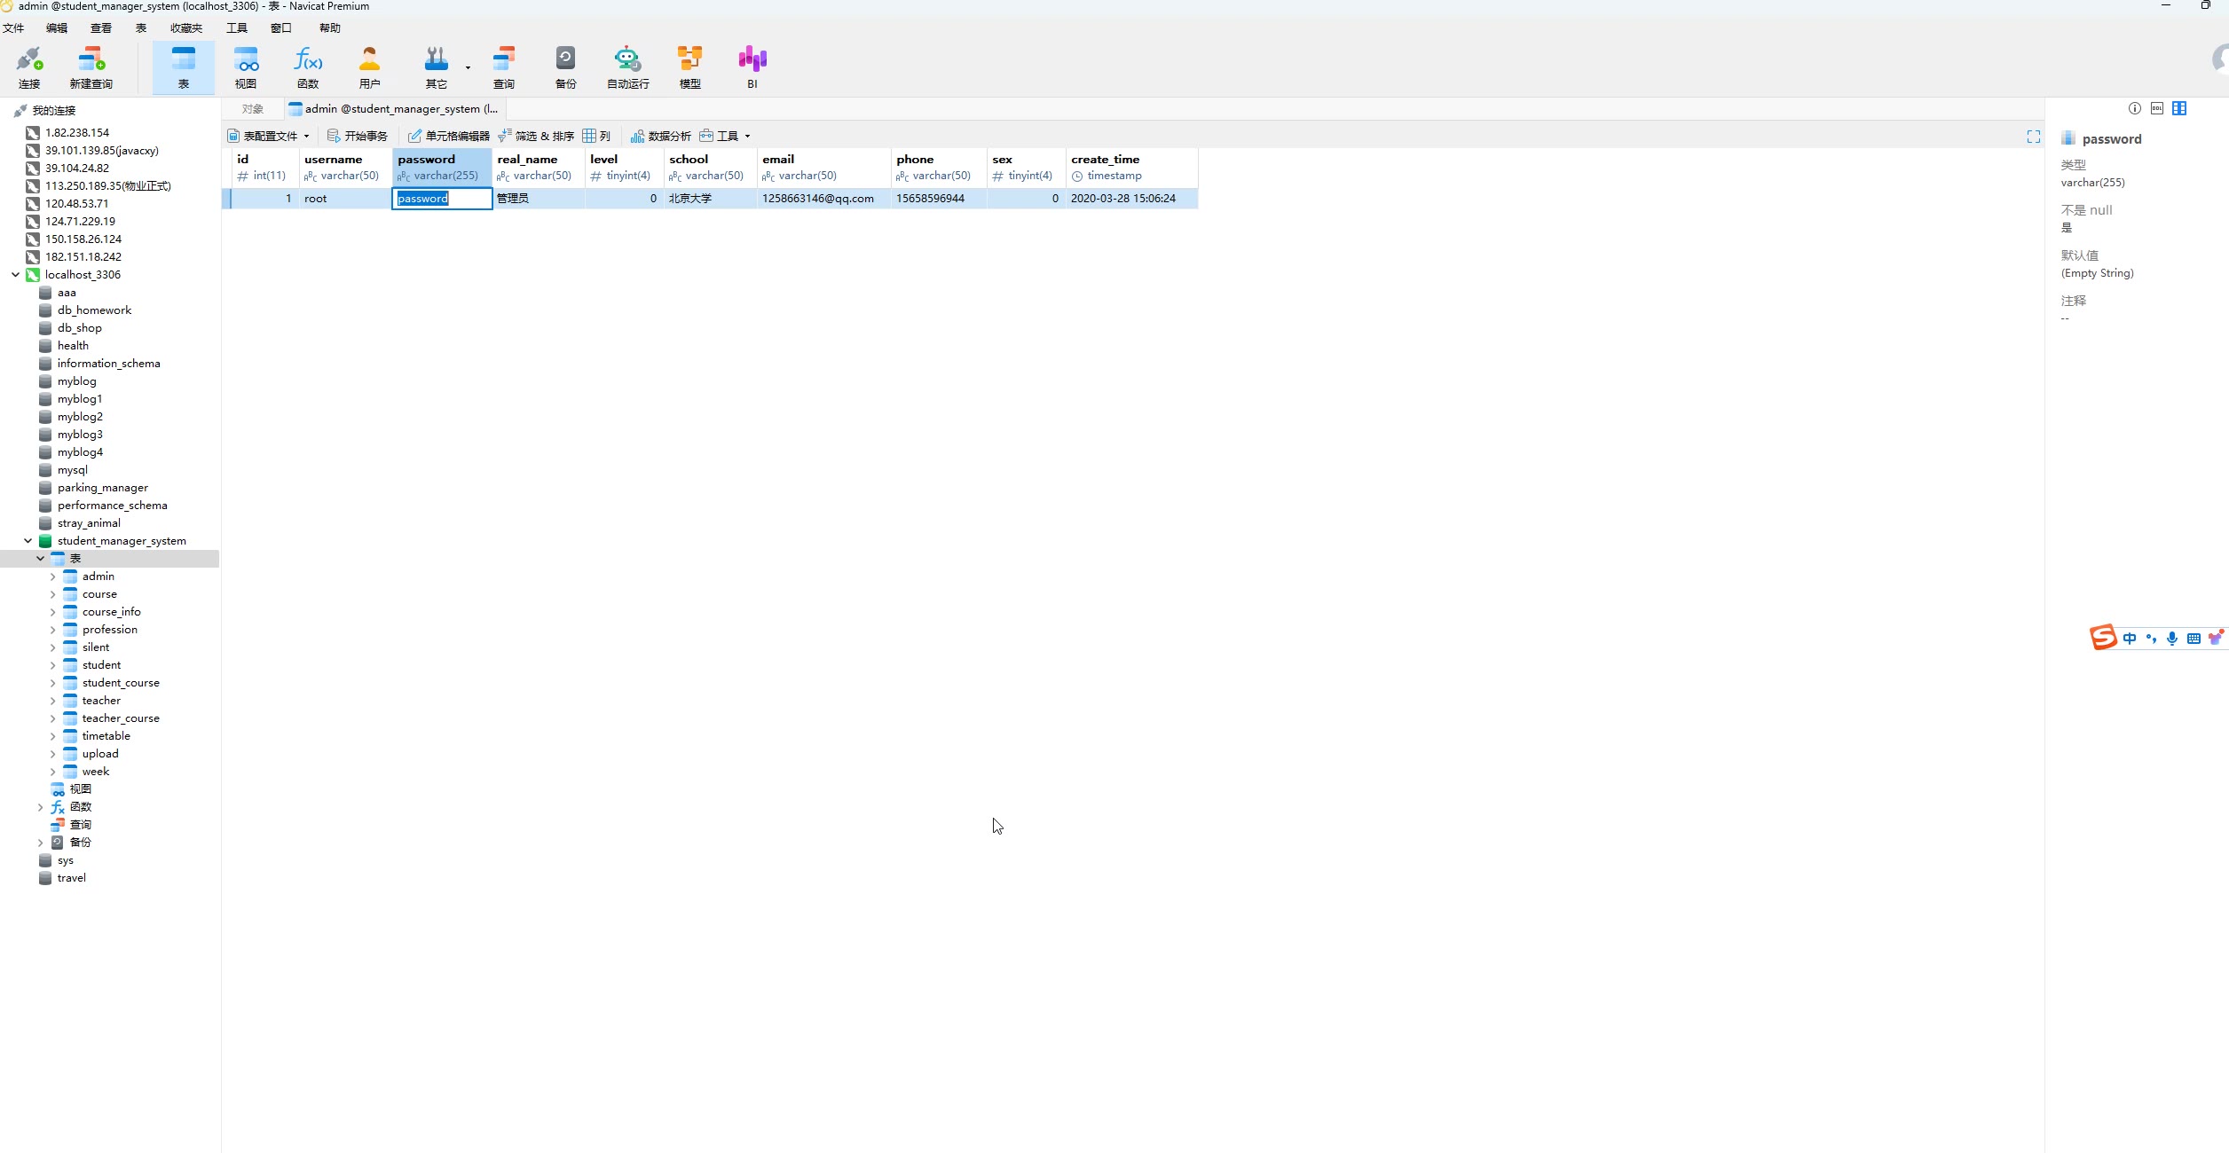Open the View (视图) toolbar icon
This screenshot has width=2229, height=1153.
pos(246,67)
